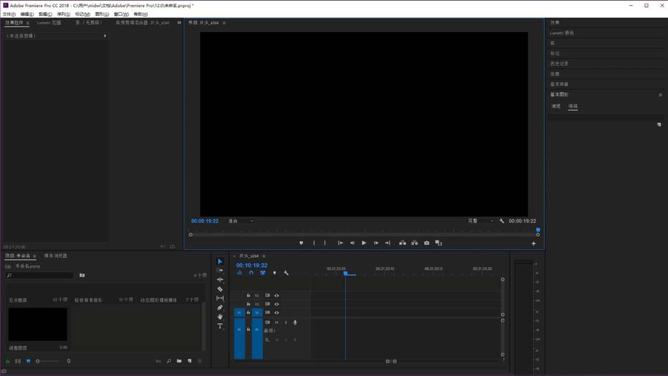Open the monitor zoom level '适合' dropdown
The width and height of the screenshot is (668, 376).
[240, 221]
